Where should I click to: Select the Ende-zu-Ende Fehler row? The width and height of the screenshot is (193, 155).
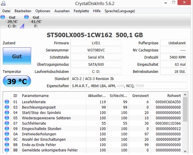(x=93, y=145)
